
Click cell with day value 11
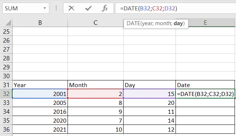pyautogui.click(x=150, y=112)
